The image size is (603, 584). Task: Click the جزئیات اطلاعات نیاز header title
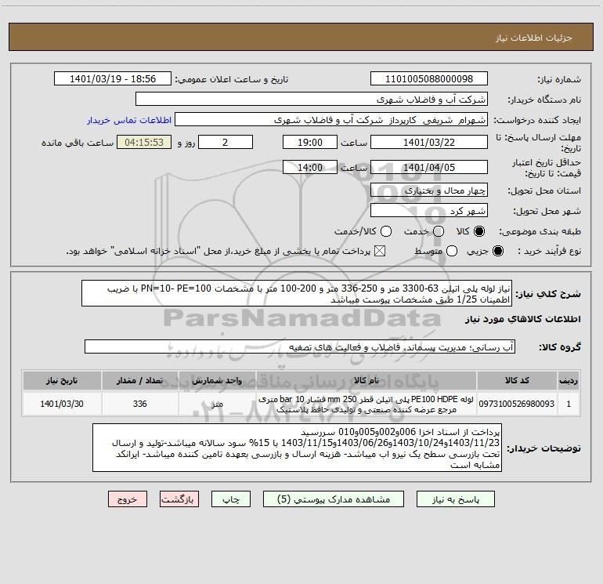534,38
